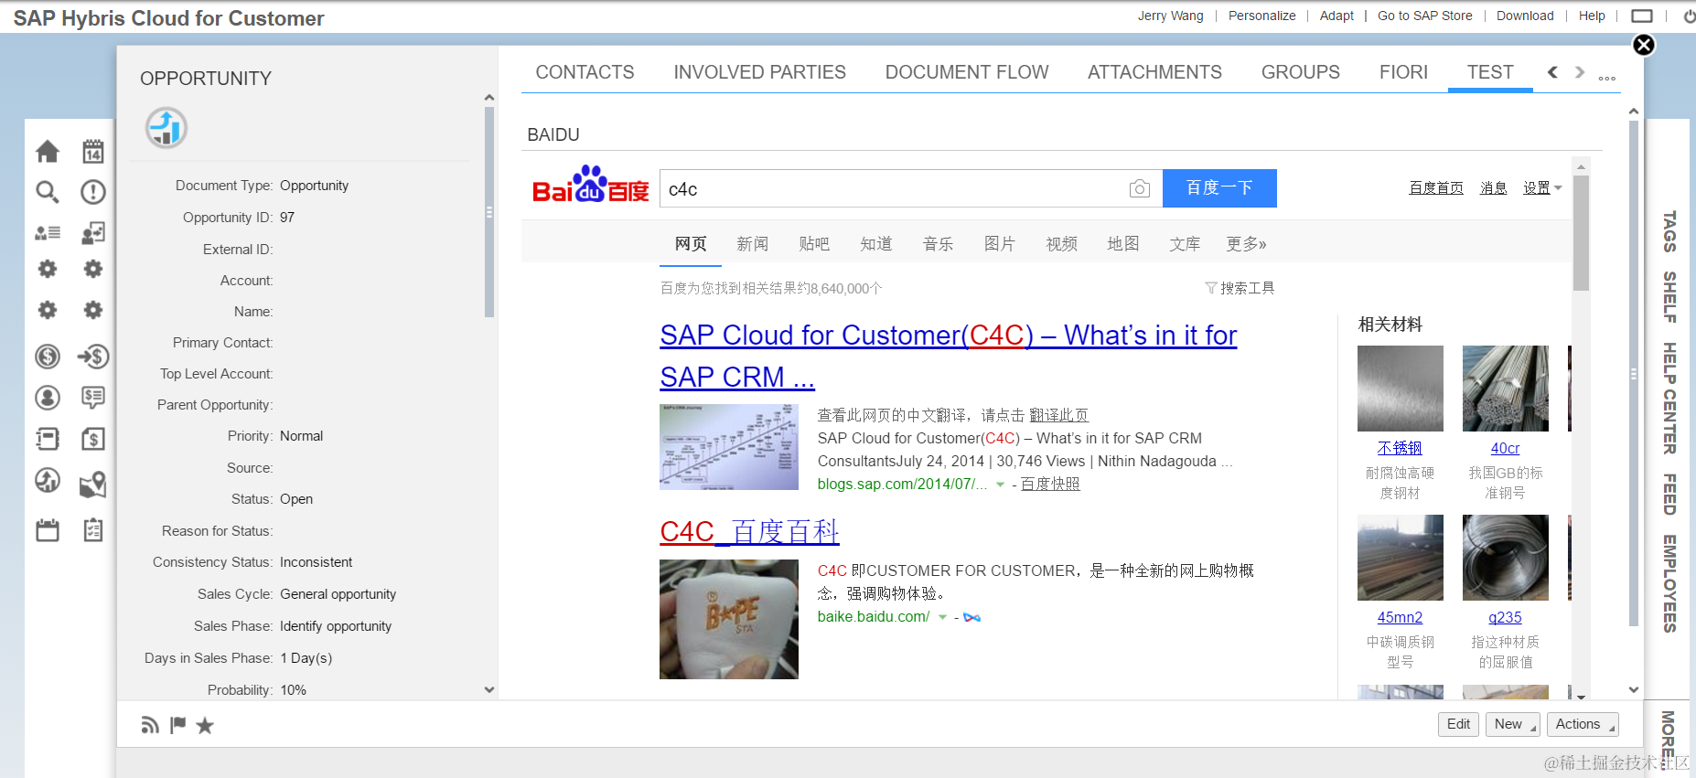Viewport: 1696px width, 778px height.
Task: Click the 百度快照 snapshot link
Action: click(1050, 484)
